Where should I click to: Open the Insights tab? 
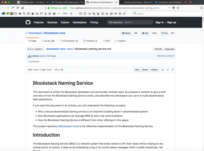point(120,41)
